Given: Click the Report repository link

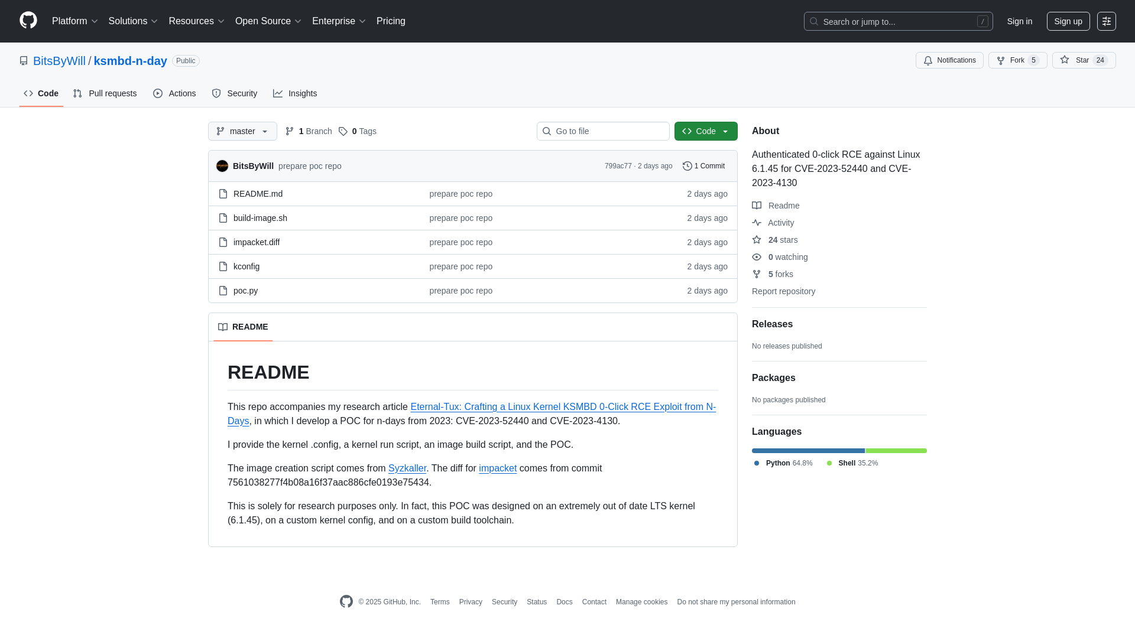Looking at the screenshot, I should pyautogui.click(x=783, y=291).
